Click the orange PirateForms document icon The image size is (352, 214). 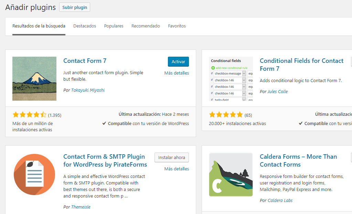pyautogui.click(x=34, y=174)
